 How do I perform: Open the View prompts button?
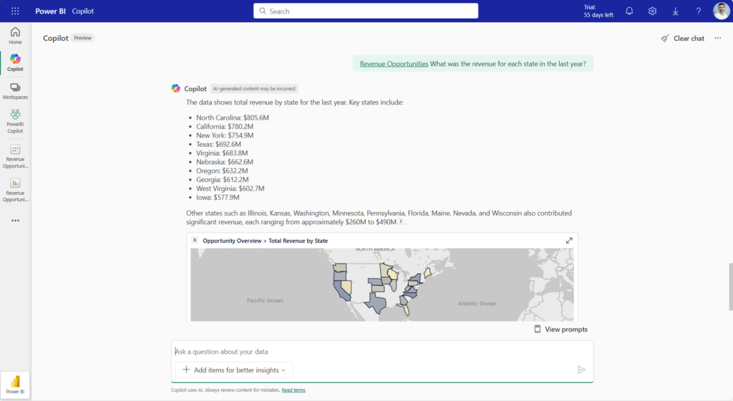pos(560,329)
